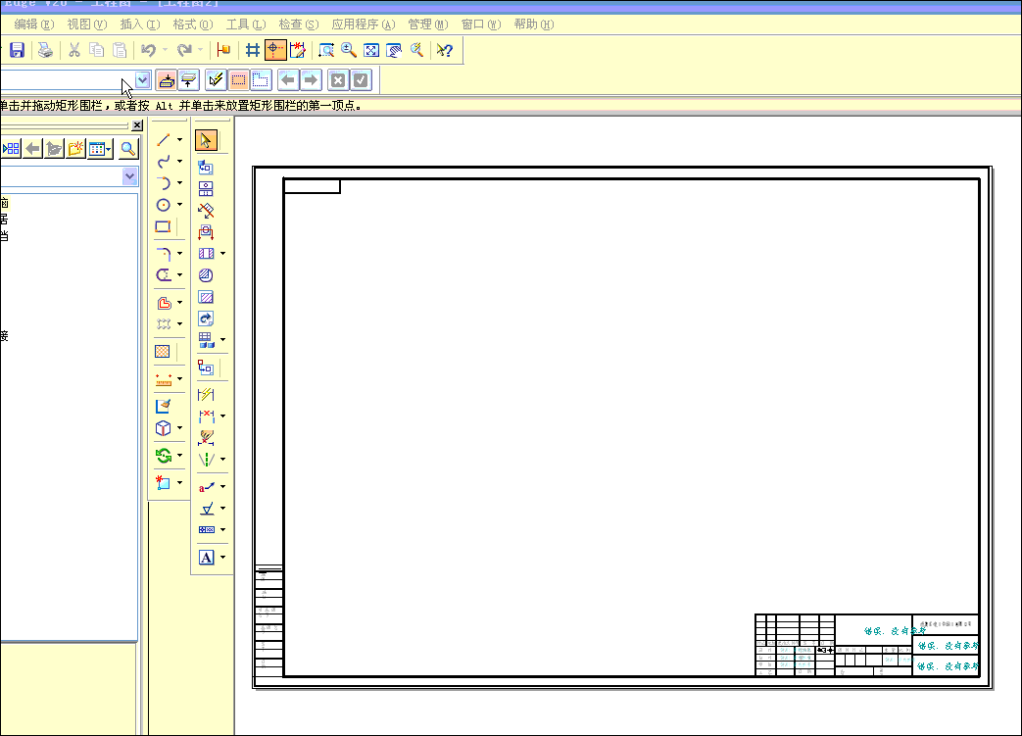Click the Detail View circle icon

pyautogui.click(x=206, y=275)
